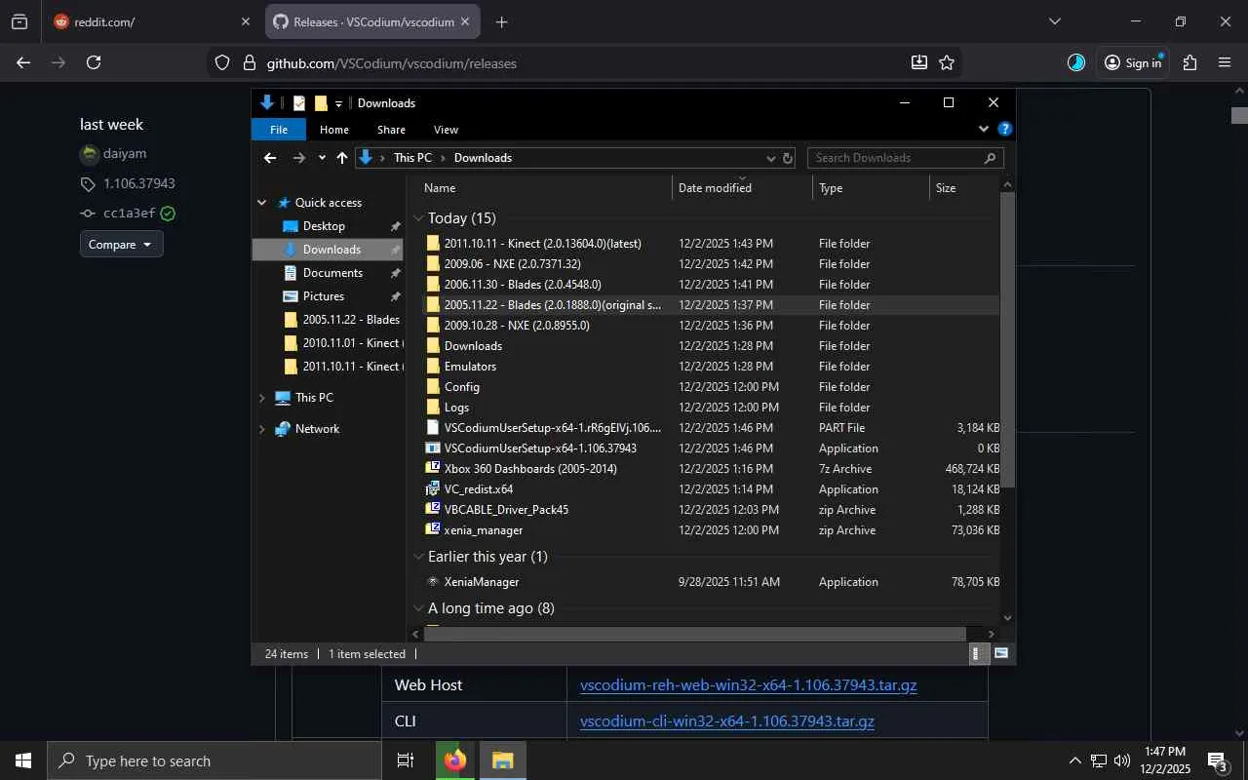Refresh the Downloads folder in File Explorer
The width and height of the screenshot is (1248, 780).
pyautogui.click(x=788, y=158)
